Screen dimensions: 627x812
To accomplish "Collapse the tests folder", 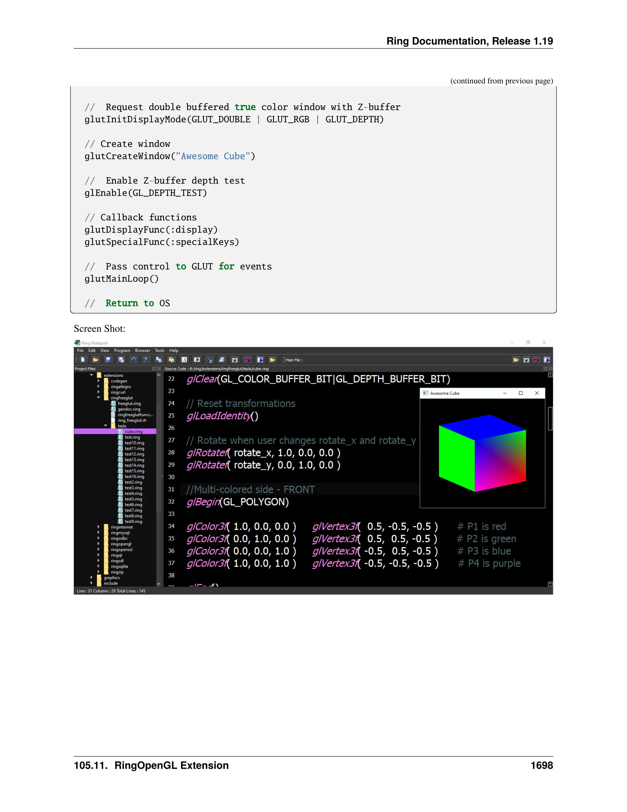I will click(x=106, y=426).
